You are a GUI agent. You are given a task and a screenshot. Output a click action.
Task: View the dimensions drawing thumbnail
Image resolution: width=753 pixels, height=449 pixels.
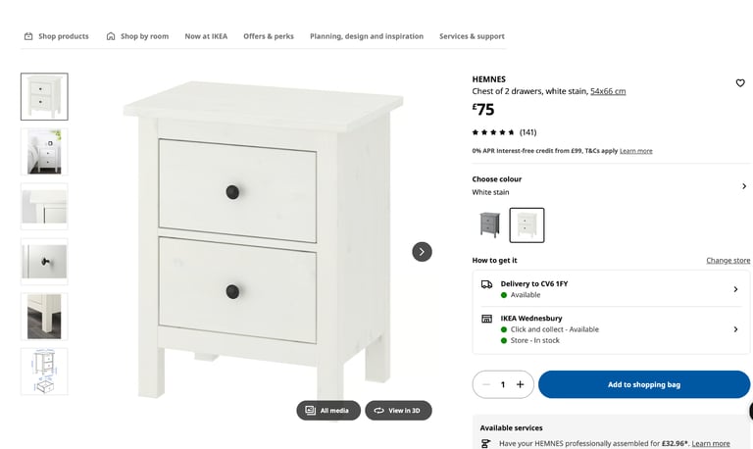44,372
